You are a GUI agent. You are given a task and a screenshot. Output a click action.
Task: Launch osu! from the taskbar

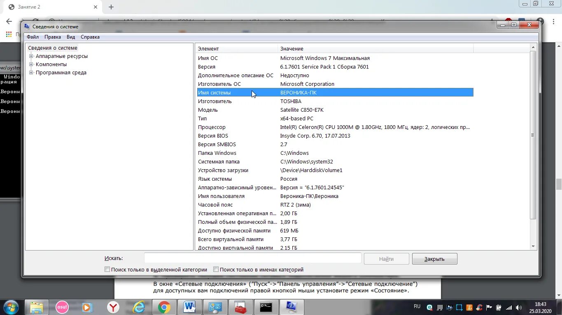[62, 307]
